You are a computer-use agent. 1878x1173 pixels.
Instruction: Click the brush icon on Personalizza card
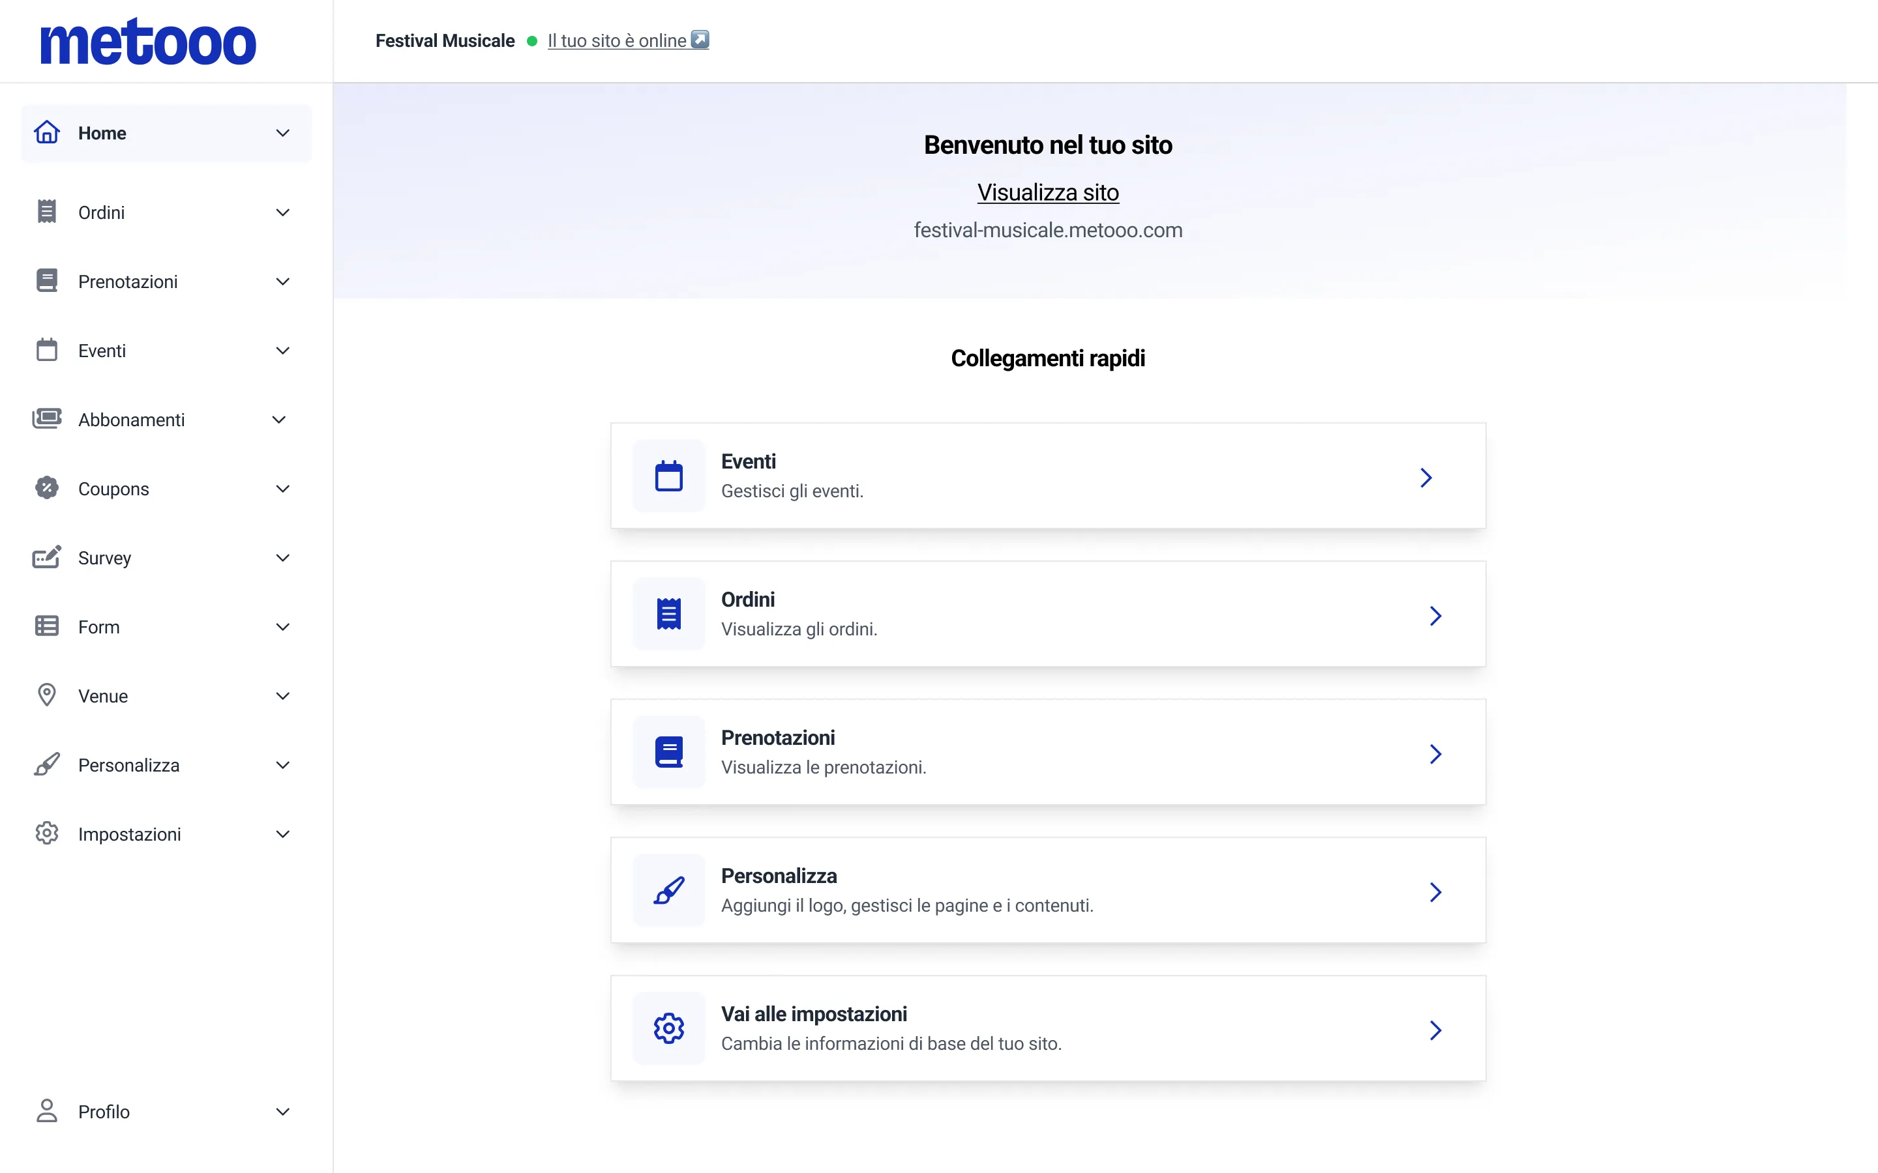pos(669,891)
